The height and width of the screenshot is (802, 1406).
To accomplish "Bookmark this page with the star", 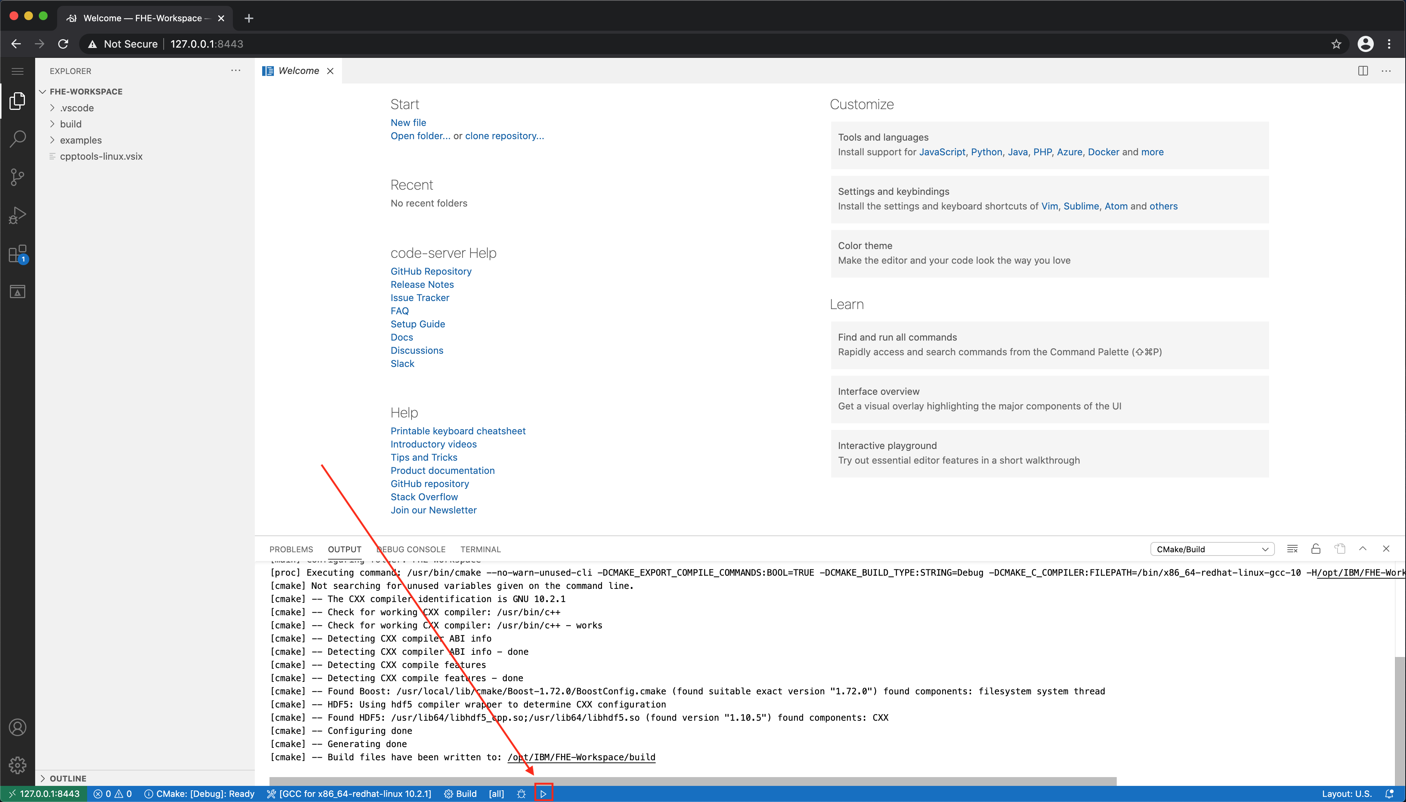I will (x=1336, y=44).
